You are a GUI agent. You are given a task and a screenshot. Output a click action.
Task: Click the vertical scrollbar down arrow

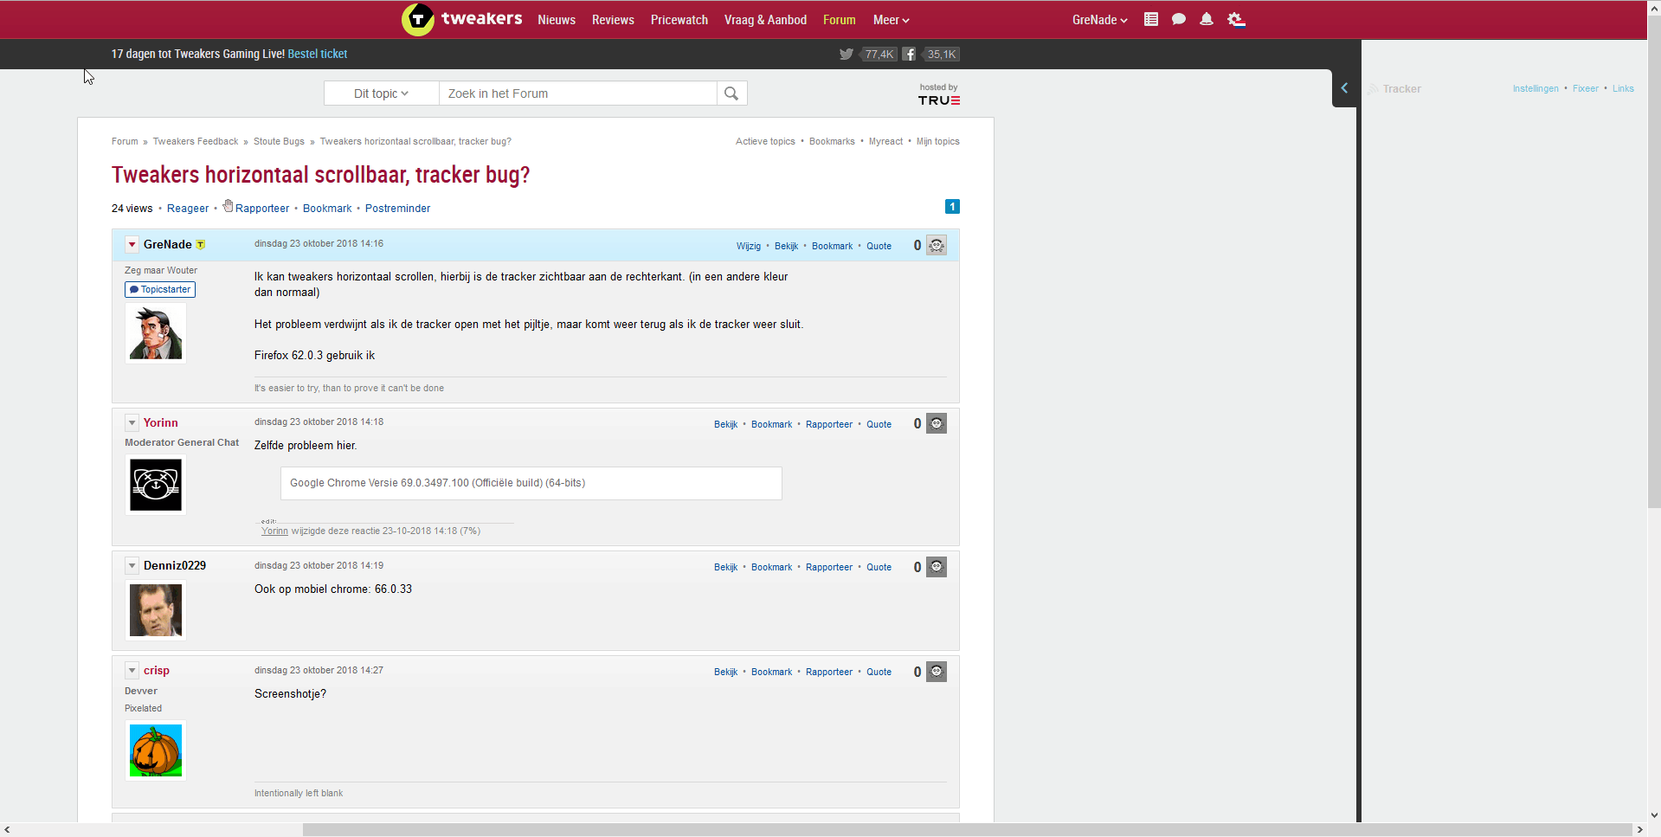(x=1654, y=815)
